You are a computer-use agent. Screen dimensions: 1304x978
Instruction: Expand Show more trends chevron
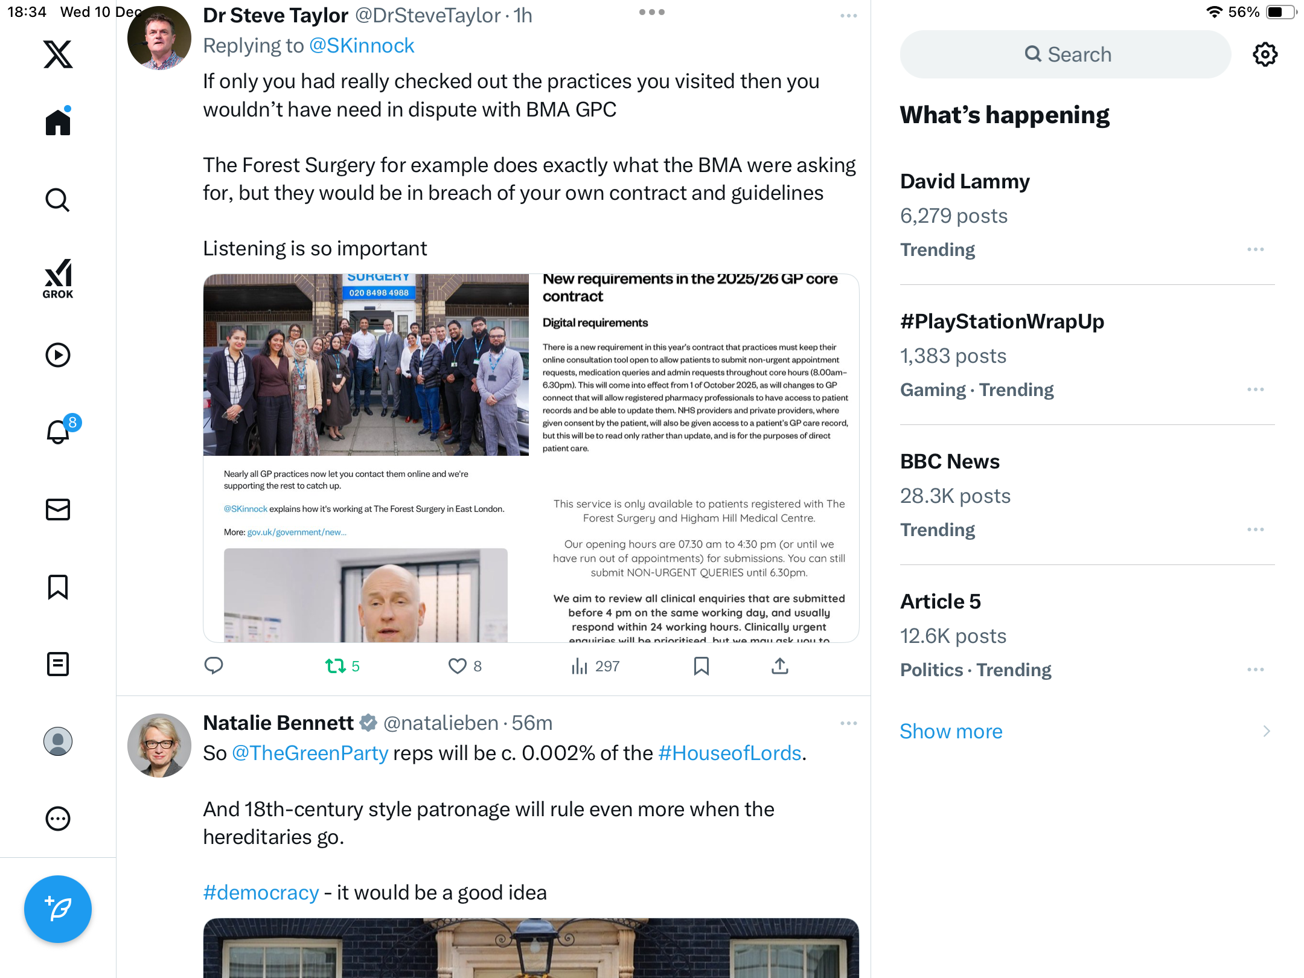[x=1267, y=731]
